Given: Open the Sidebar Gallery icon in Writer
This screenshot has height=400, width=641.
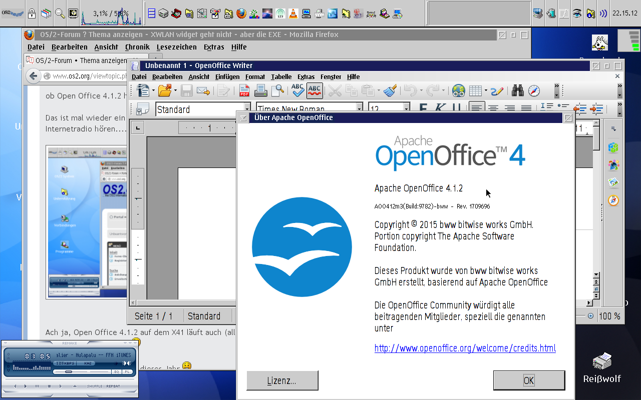Looking at the screenshot, I should (613, 182).
